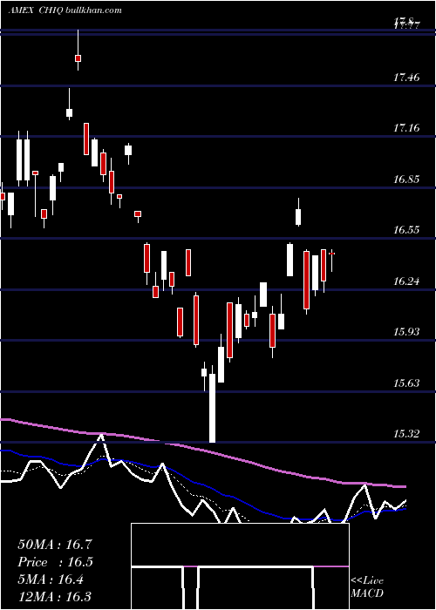436x610 pixels.
Task: Click the MACD panel box
Action: tap(240, 566)
